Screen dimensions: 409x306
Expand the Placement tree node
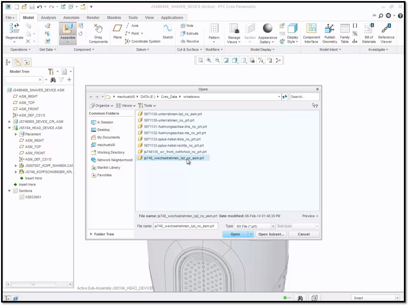click(16, 134)
